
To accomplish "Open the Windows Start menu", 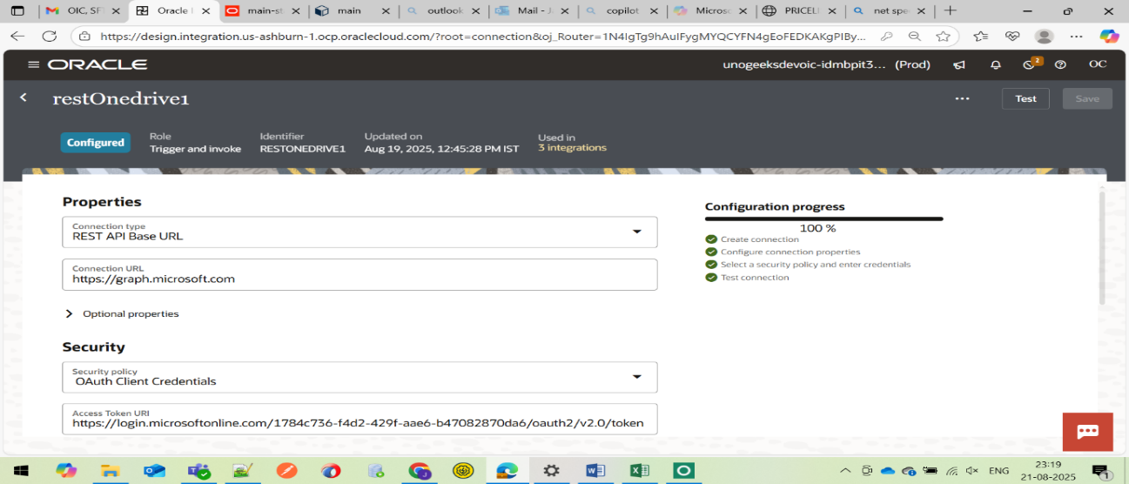I will click(x=23, y=470).
